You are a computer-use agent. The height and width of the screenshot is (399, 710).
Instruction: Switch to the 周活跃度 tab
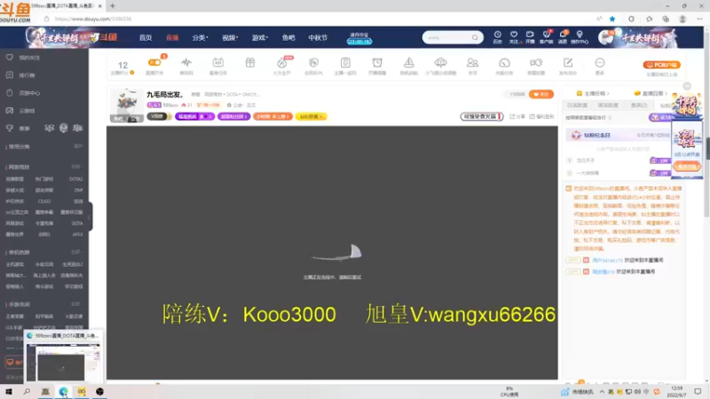pyautogui.click(x=608, y=105)
